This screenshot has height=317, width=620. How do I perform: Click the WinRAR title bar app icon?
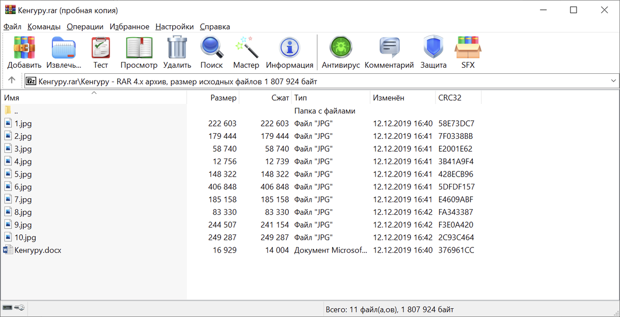point(10,10)
